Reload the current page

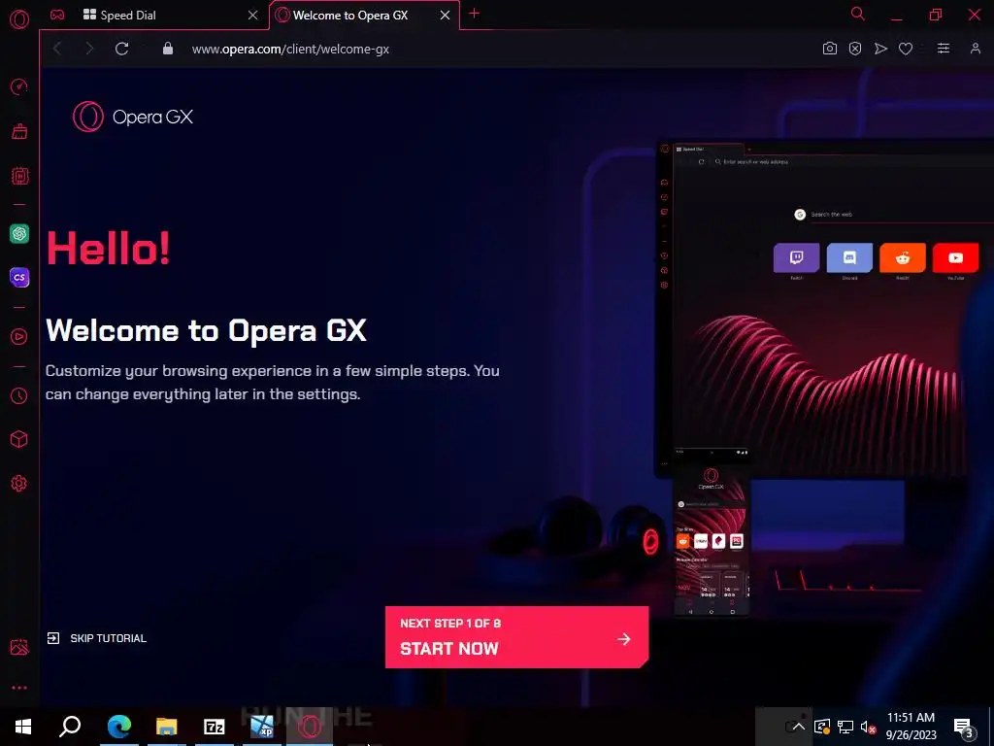click(x=121, y=49)
